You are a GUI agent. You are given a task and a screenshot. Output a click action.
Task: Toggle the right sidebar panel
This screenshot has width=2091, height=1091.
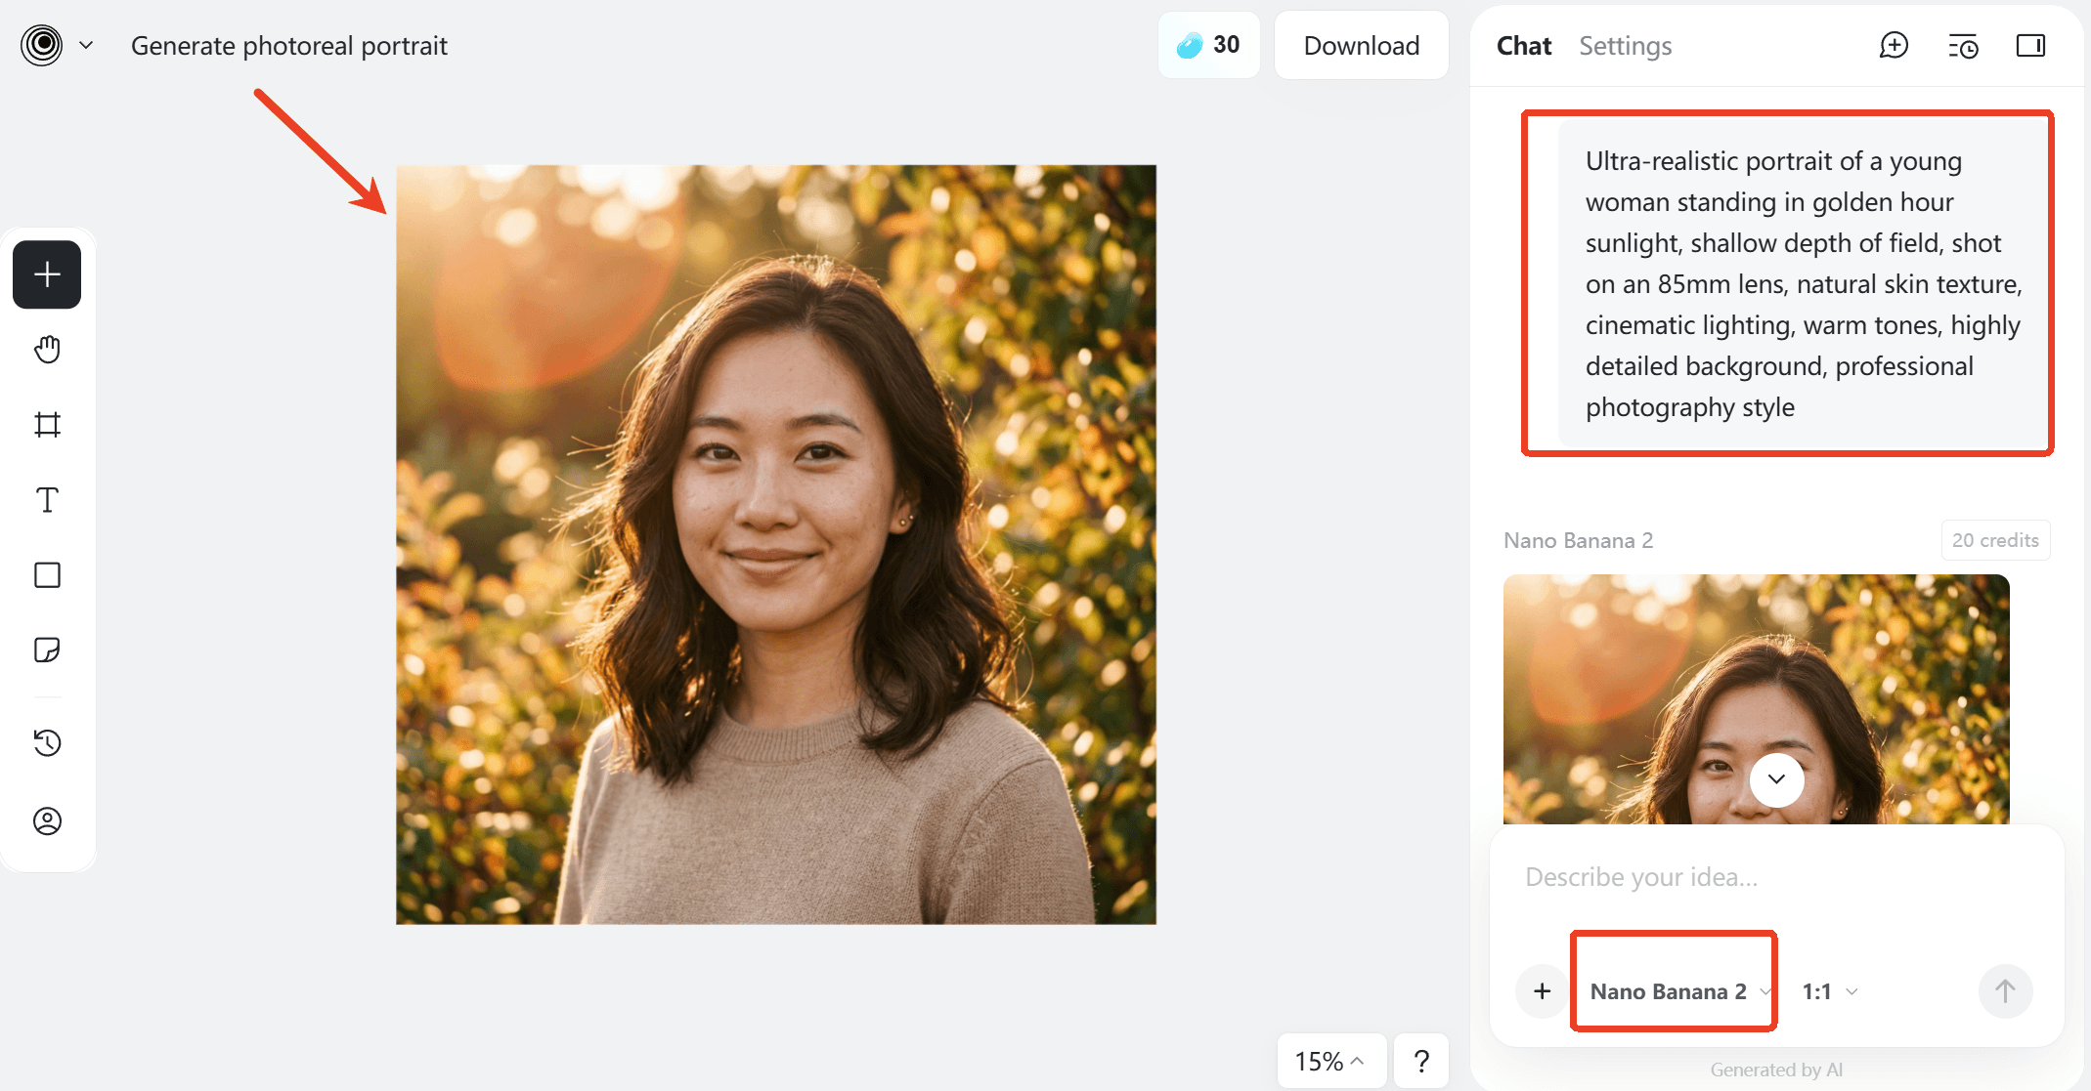pyautogui.click(x=2030, y=46)
